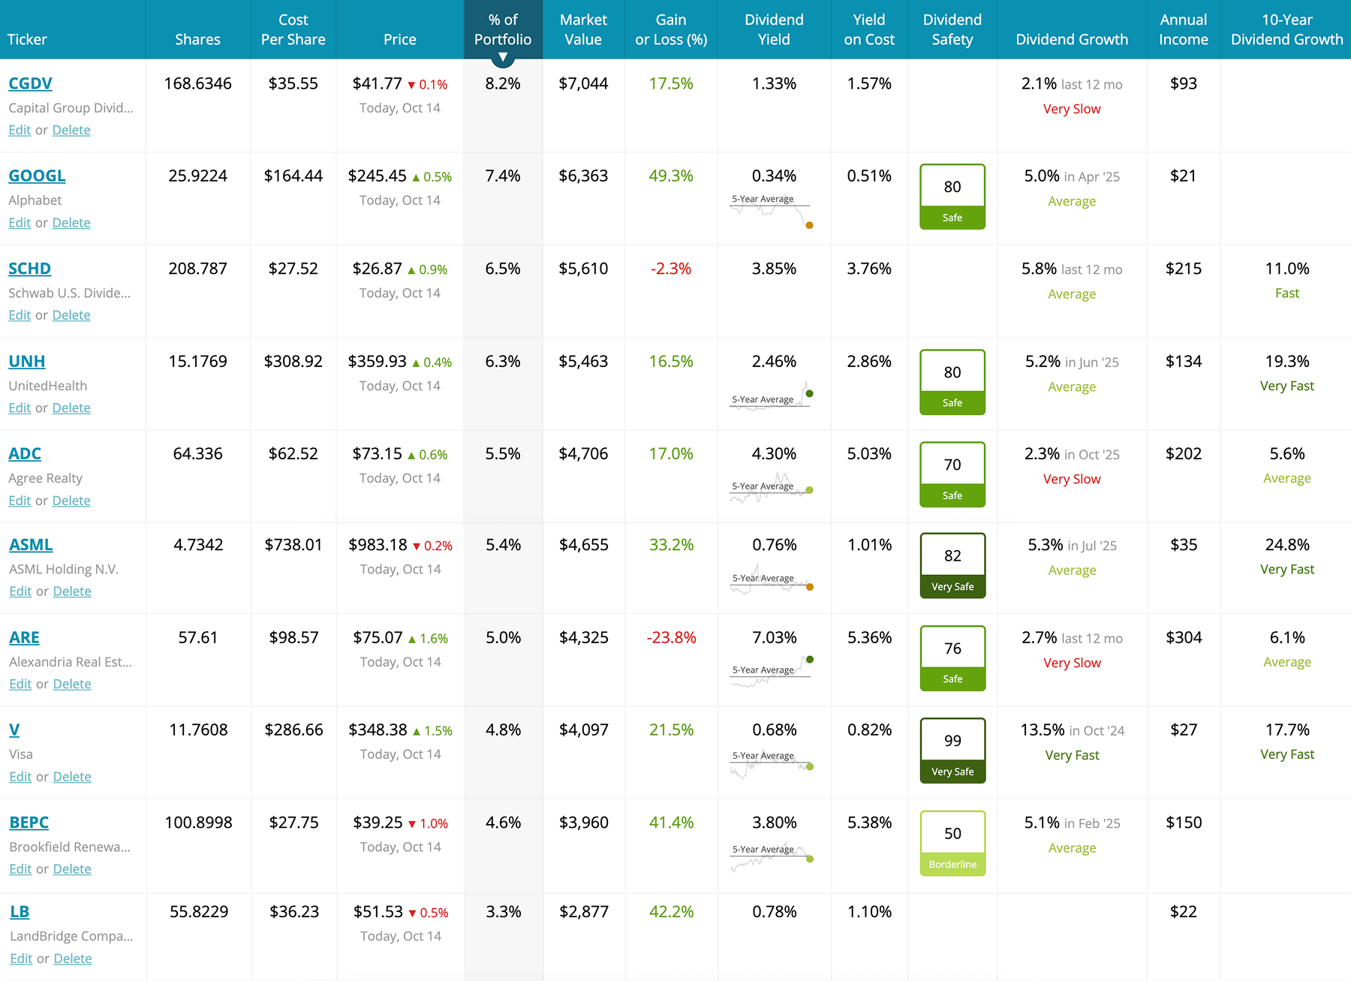Sort by Market Value header
Screen dimensions: 1351x981
[583, 29]
